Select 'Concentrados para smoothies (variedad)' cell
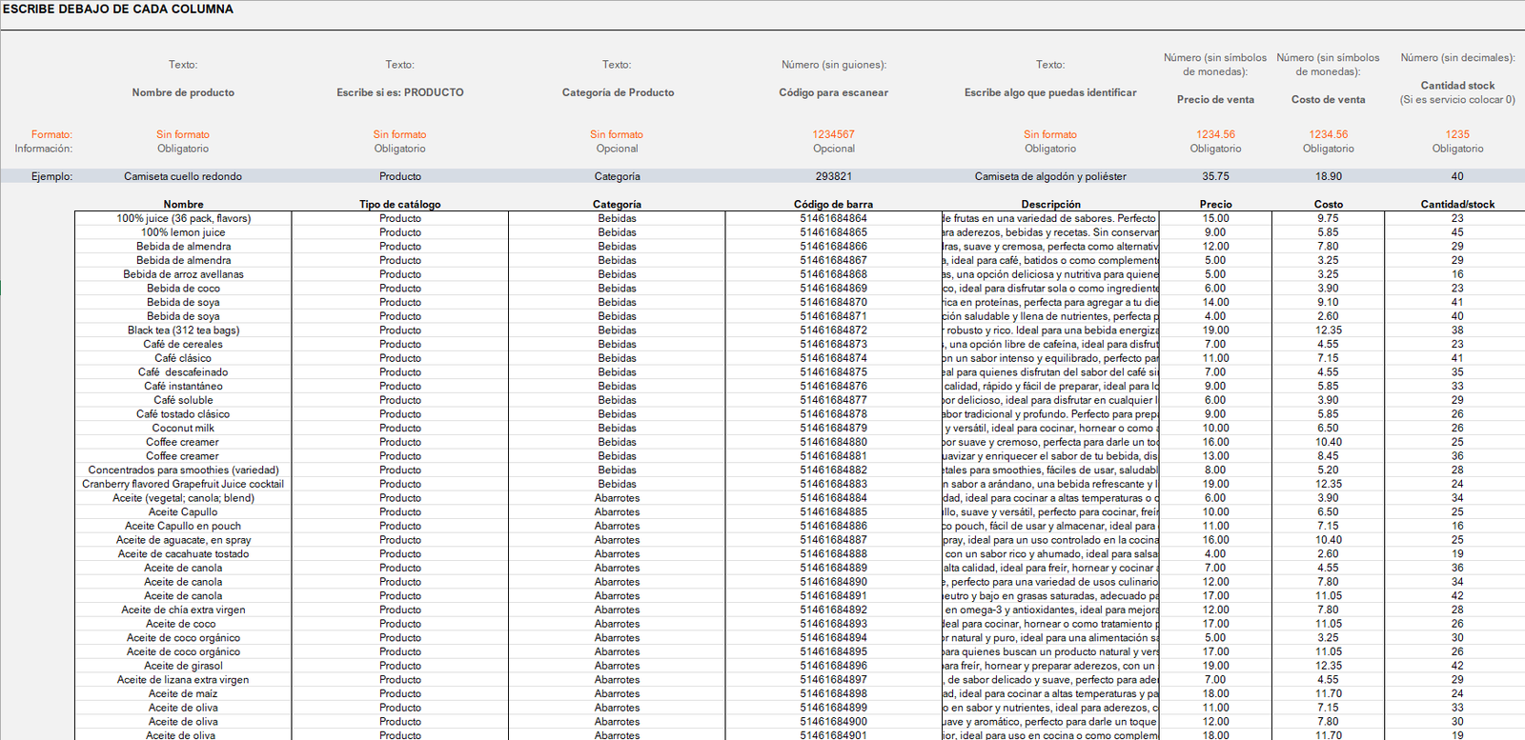Image resolution: width=1525 pixels, height=740 pixels. (x=183, y=470)
